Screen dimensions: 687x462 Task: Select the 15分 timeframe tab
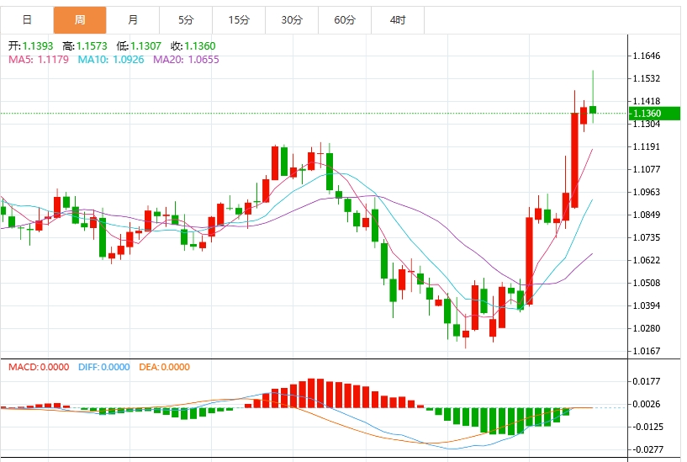[x=239, y=19]
